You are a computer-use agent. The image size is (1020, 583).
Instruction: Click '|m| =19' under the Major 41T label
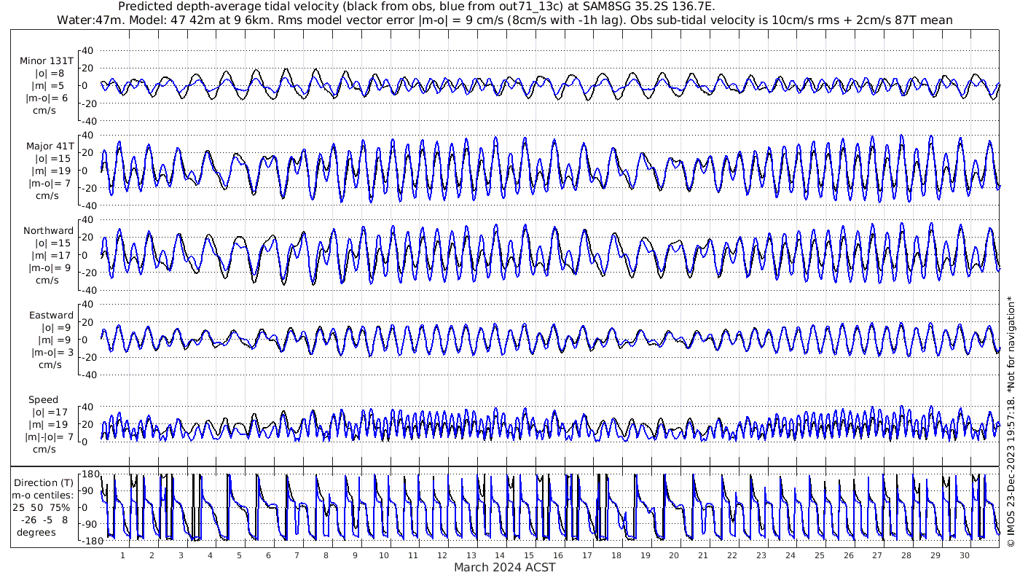[50, 171]
